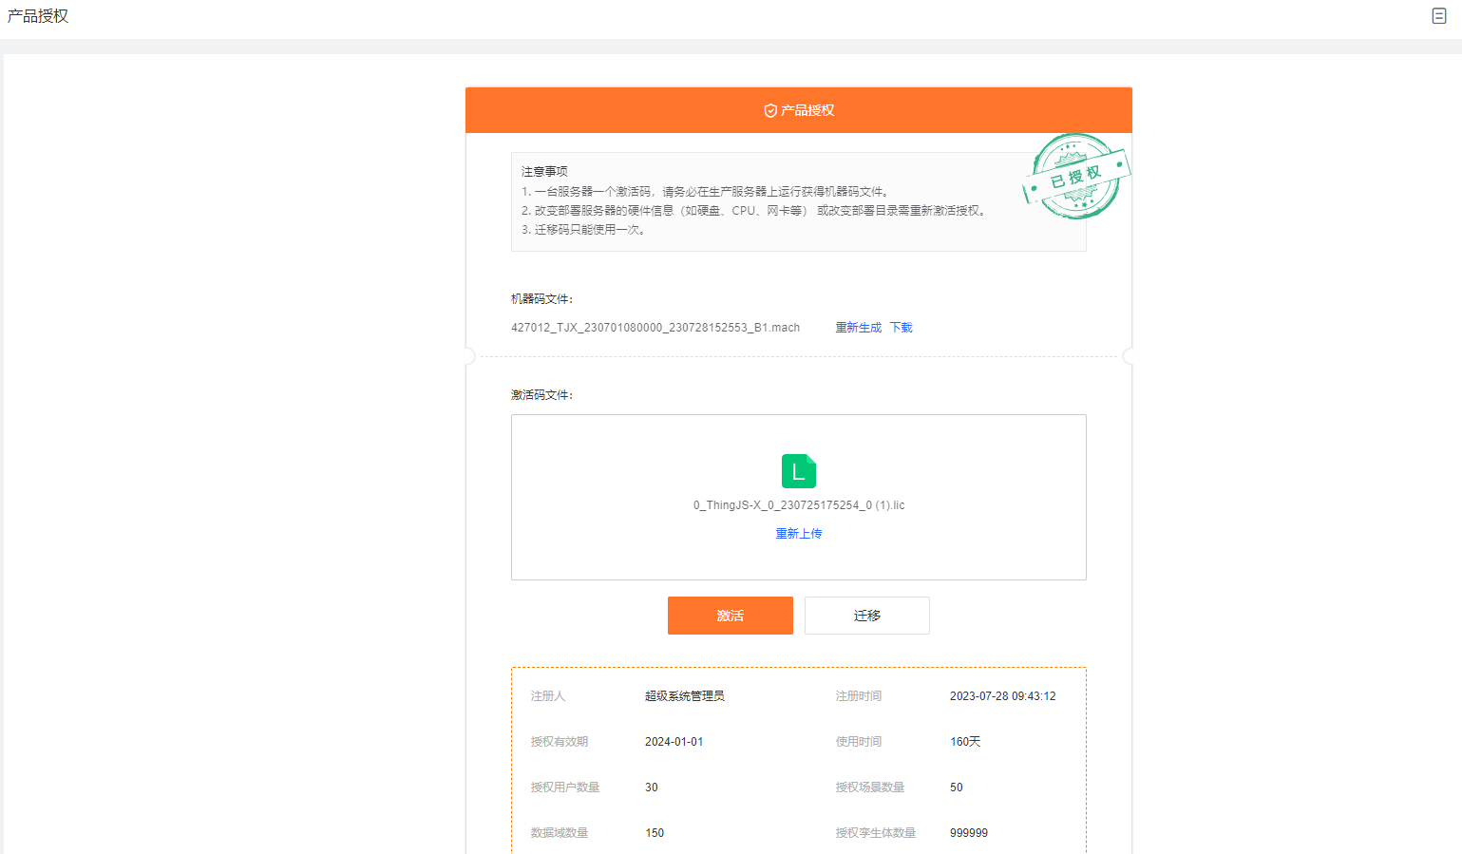Switch to the 产品授权 header banner
The image size is (1462, 854).
click(798, 109)
